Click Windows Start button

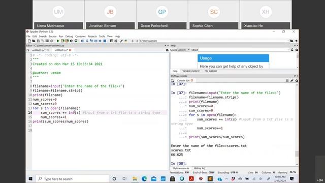click(x=30, y=178)
